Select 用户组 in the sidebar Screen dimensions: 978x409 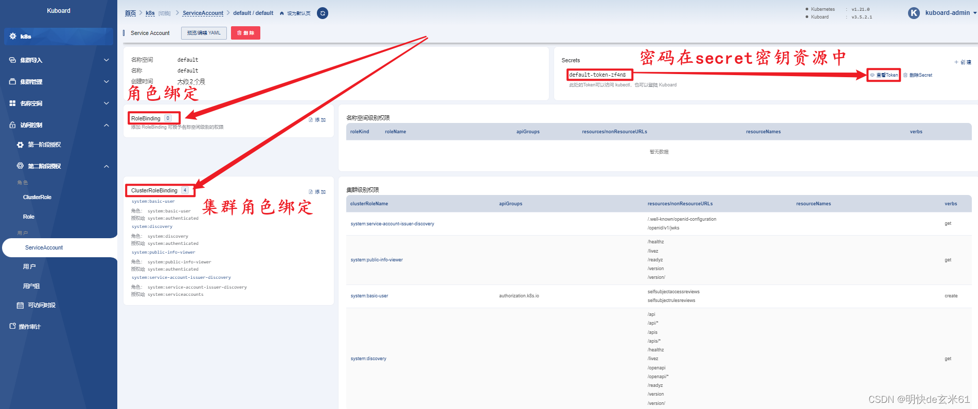[31, 286]
